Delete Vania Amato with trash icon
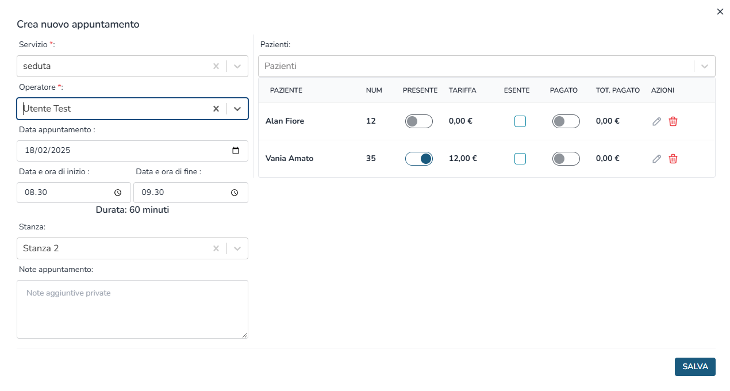730x391 pixels. click(x=673, y=159)
